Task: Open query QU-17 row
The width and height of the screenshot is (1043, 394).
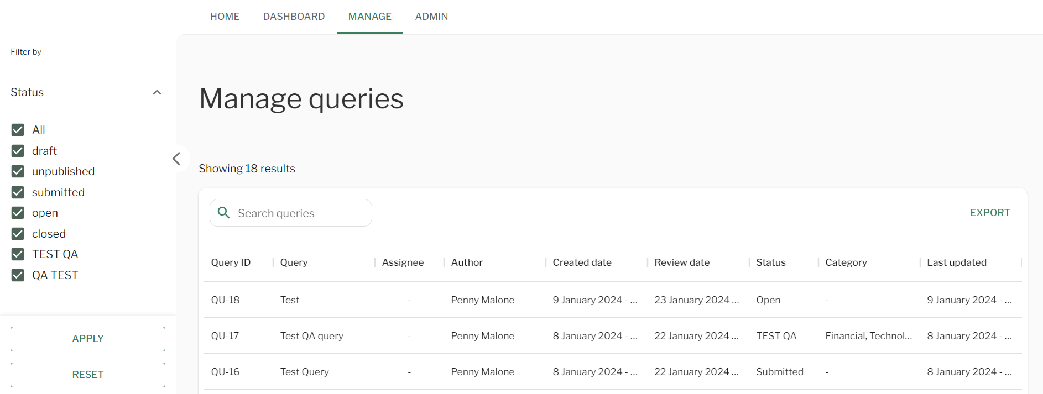Action: (x=311, y=336)
